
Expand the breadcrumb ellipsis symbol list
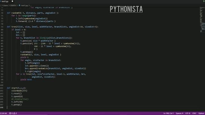point(31,5)
